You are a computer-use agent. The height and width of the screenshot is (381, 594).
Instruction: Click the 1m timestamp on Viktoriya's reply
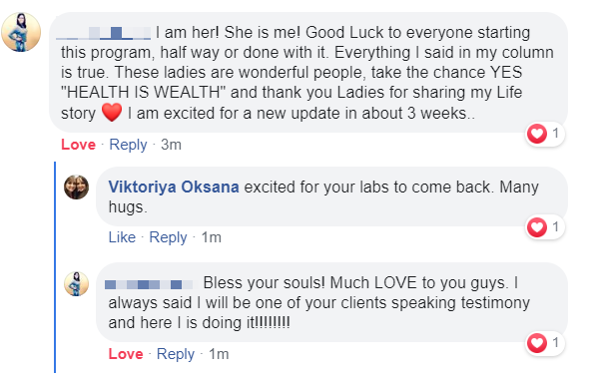coord(211,237)
